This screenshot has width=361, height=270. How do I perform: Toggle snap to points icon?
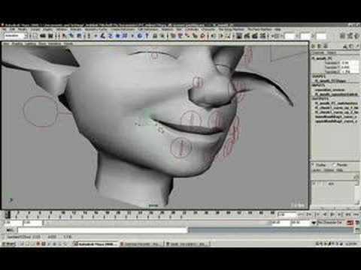click(187, 36)
